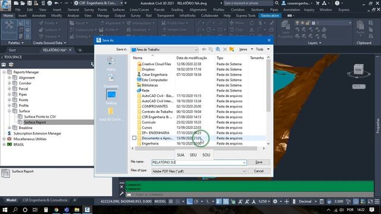Click Workspace Switching gear icon in status bar

[275, 202]
